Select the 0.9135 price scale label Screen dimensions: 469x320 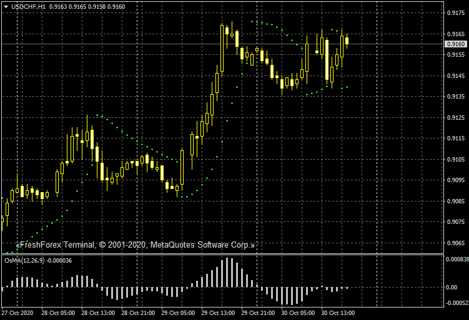pyautogui.click(x=456, y=97)
